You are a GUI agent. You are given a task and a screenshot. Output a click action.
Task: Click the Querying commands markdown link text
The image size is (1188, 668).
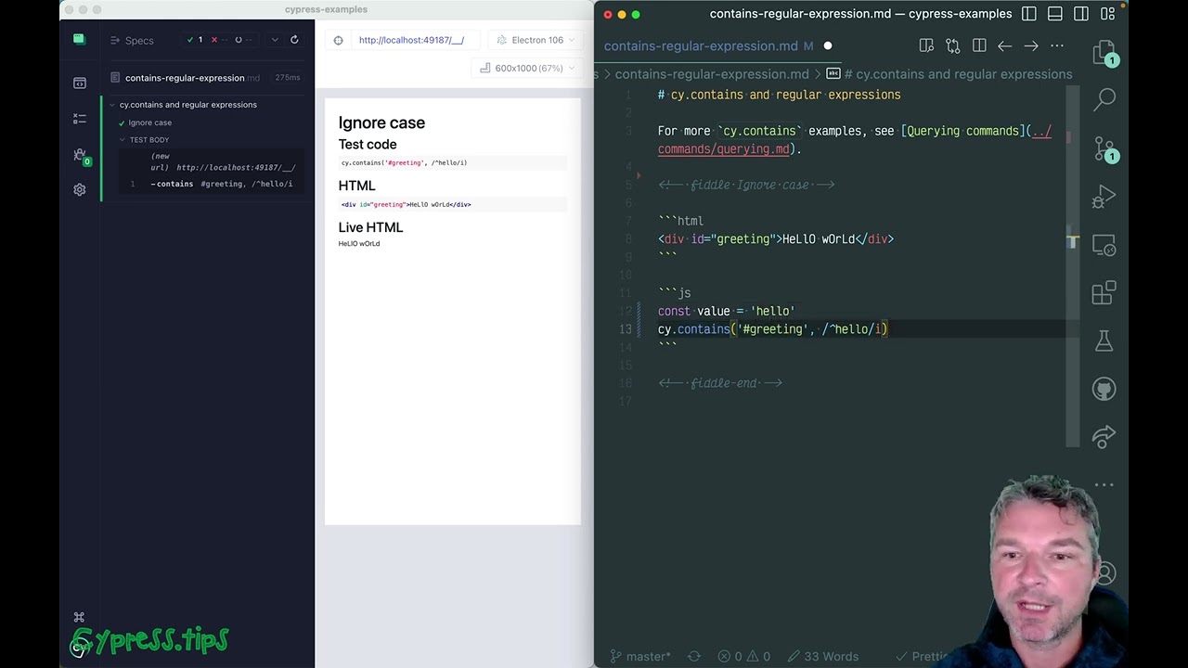pos(962,131)
